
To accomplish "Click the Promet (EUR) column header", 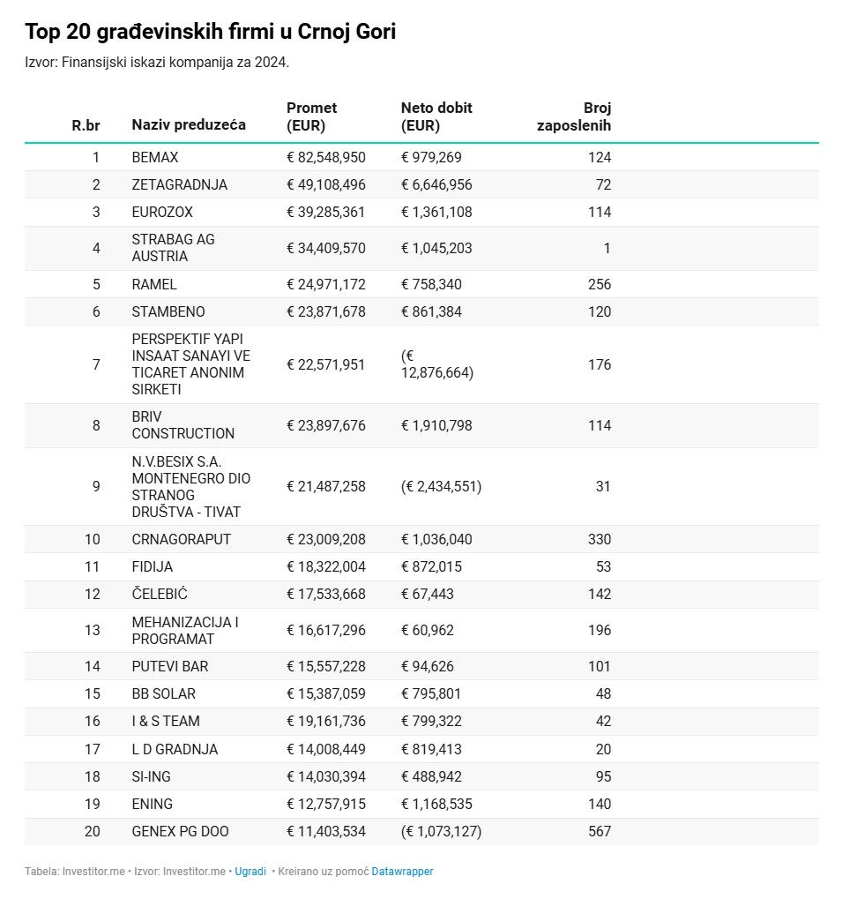I will [312, 116].
